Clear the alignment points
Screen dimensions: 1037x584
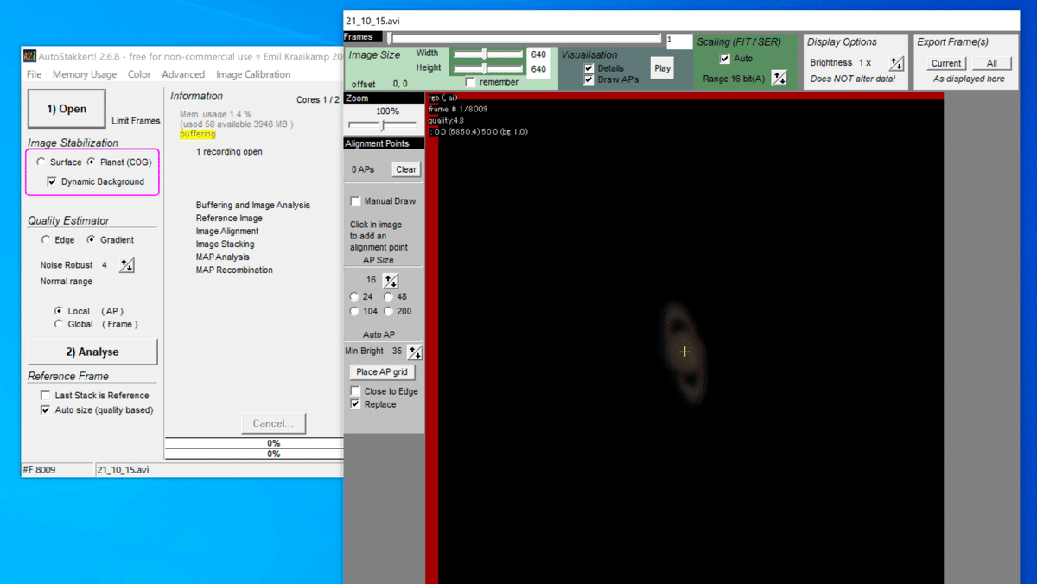[x=406, y=169]
